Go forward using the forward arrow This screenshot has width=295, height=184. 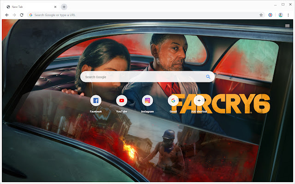(x=14, y=15)
